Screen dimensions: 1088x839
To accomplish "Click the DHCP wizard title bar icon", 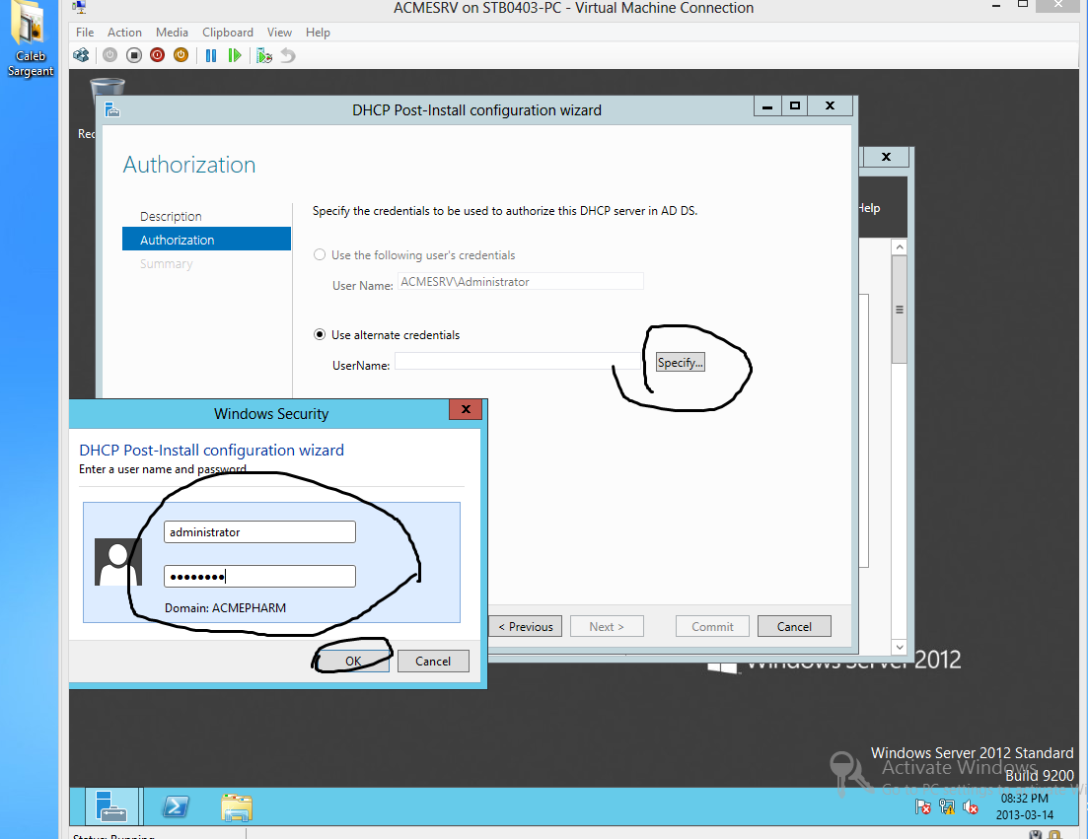I will (112, 109).
